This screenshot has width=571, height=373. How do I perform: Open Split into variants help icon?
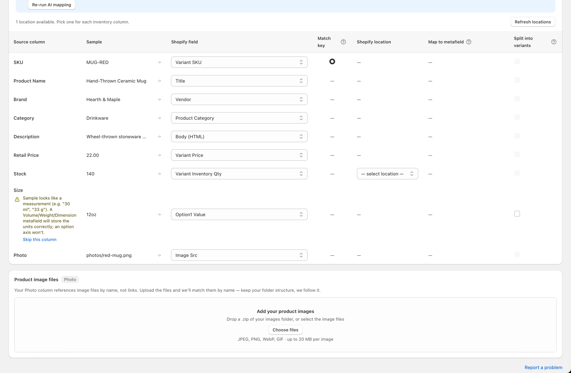(554, 42)
